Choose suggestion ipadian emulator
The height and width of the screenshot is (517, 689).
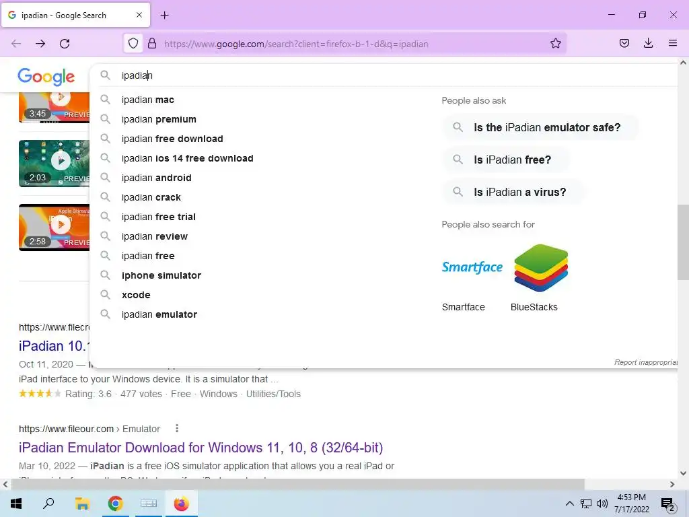coord(159,314)
